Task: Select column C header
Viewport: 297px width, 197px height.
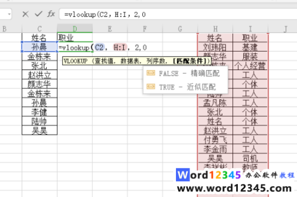Action: pyautogui.click(x=40, y=29)
